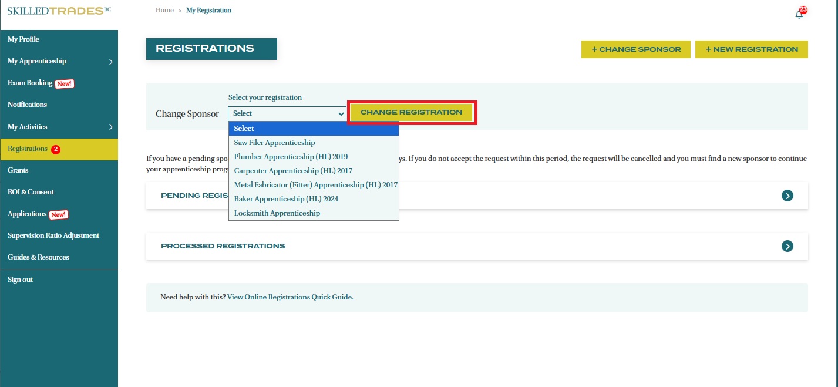Expand My Activities submenu chevron

(111, 127)
